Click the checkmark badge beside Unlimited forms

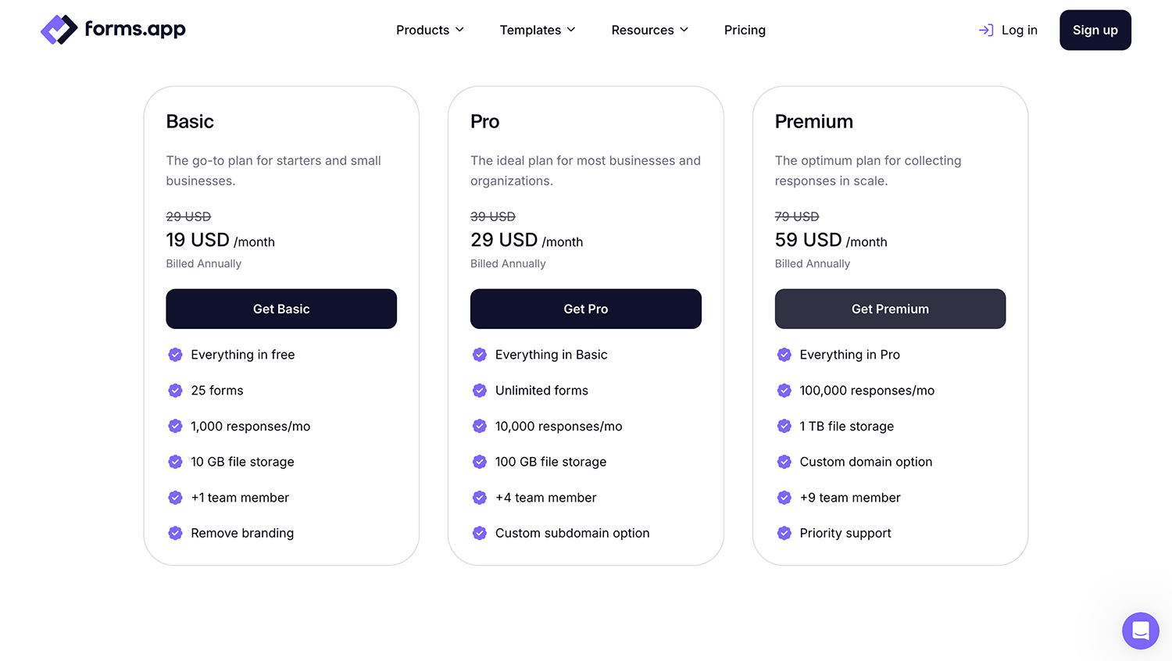click(x=480, y=391)
